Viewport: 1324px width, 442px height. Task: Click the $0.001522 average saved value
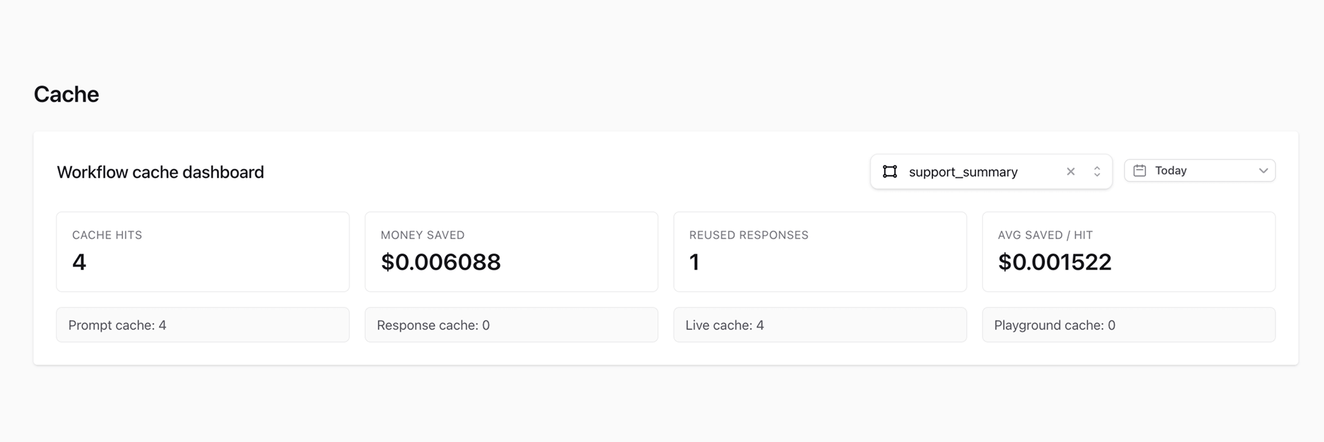(x=1054, y=262)
